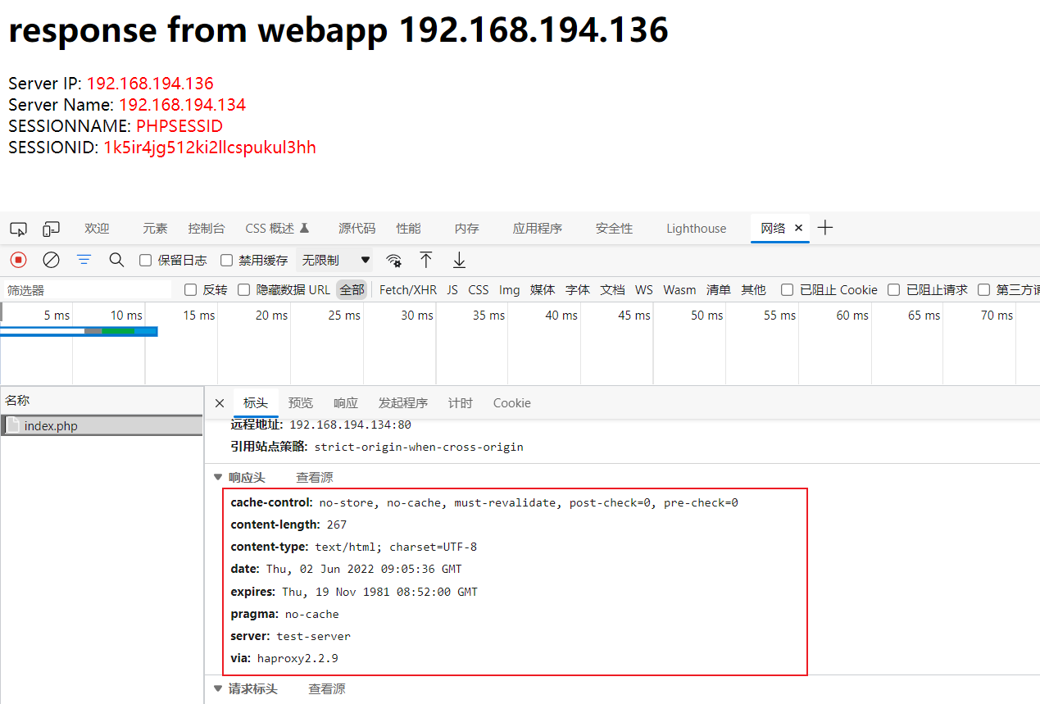Toggle the filter funnel icon
The image size is (1040, 704).
[x=84, y=260]
